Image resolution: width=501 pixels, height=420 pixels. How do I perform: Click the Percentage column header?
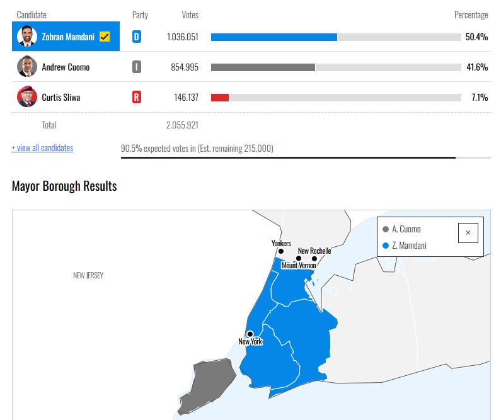point(471,15)
